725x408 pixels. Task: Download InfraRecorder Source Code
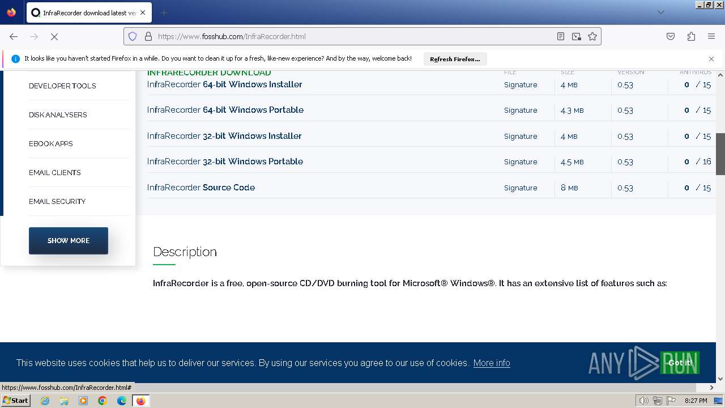(201, 188)
